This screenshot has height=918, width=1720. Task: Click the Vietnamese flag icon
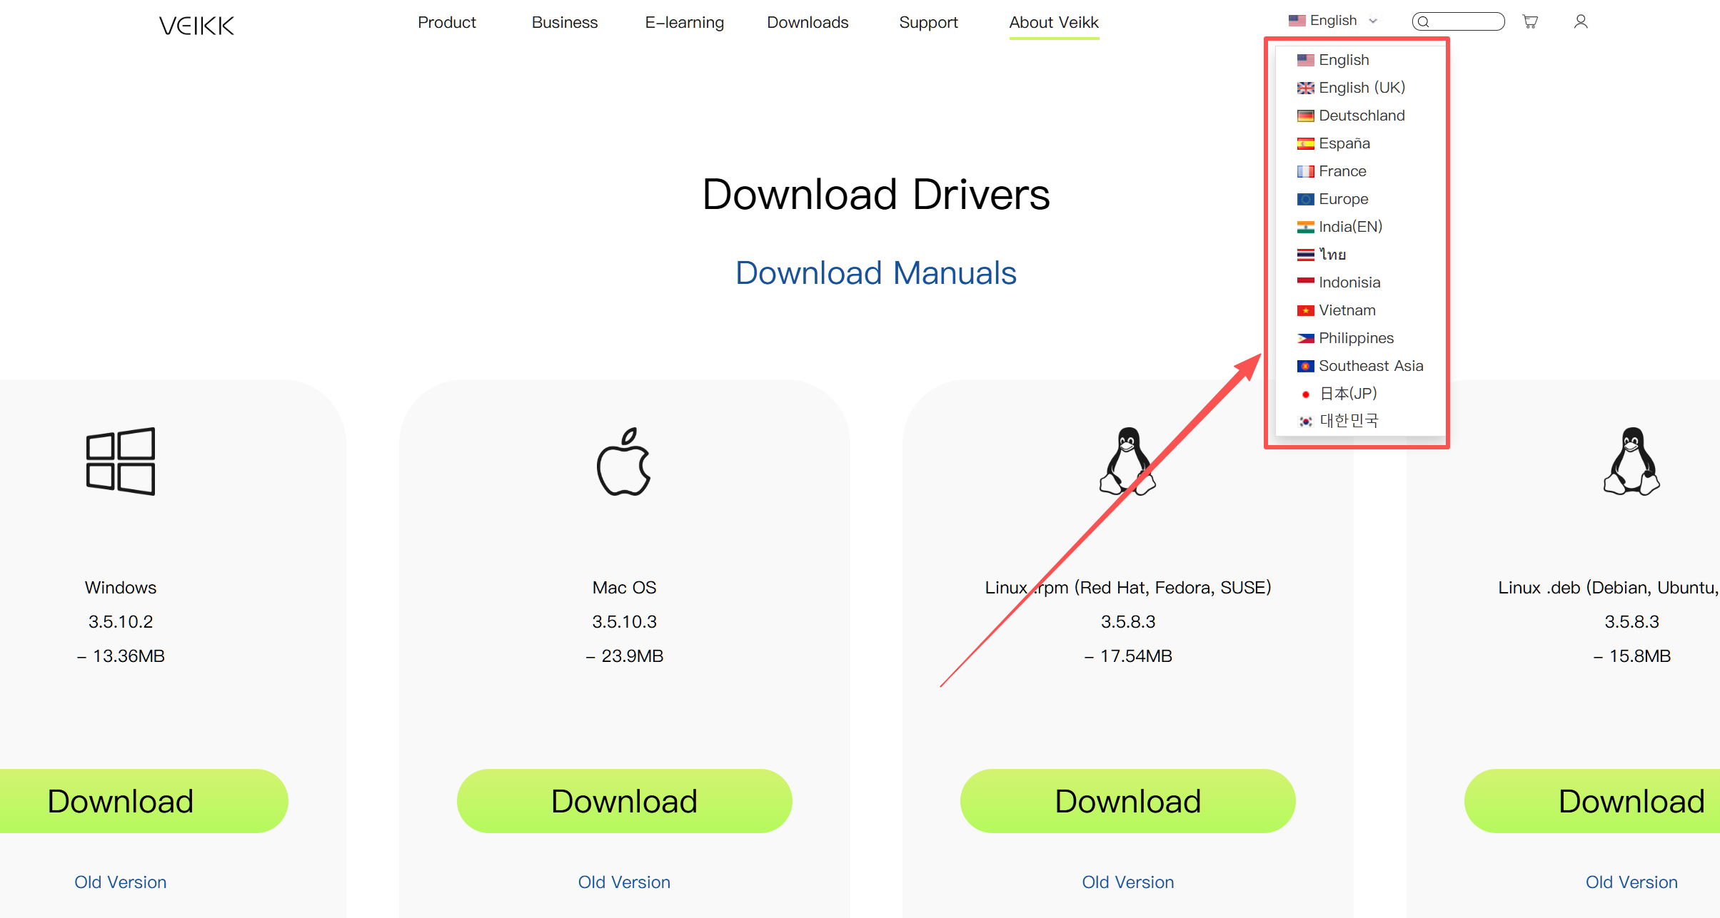point(1305,310)
